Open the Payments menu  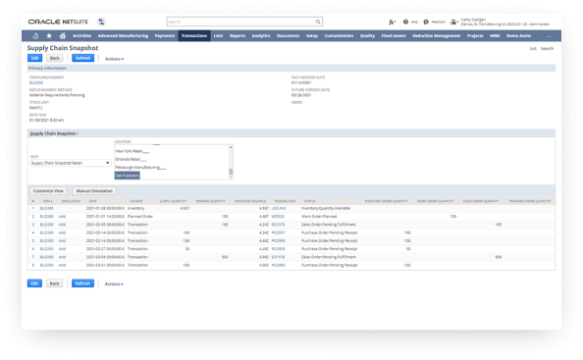165,35
